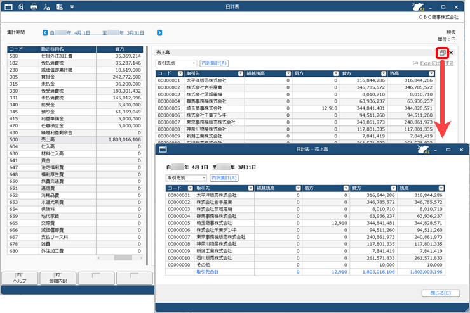The width and height of the screenshot is (470, 313).
Task: Click the F2 金額内訳 function button
Action: click(x=58, y=278)
